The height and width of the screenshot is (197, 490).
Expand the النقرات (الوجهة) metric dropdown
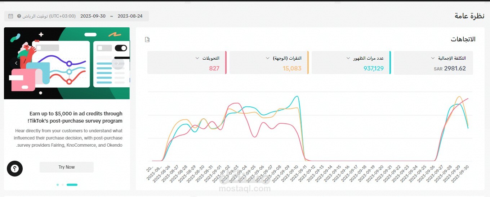pos(267,58)
